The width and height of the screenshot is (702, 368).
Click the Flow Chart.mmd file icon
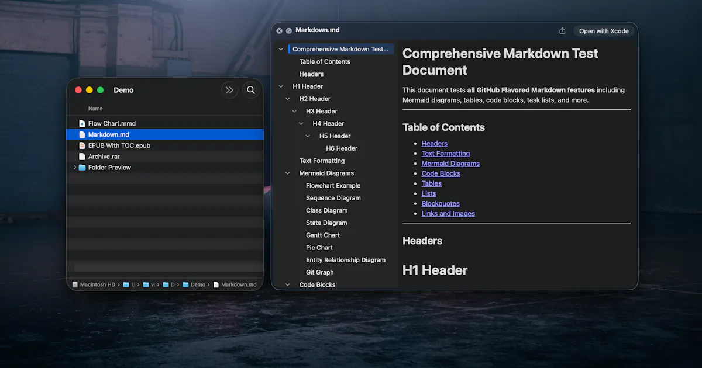82,123
